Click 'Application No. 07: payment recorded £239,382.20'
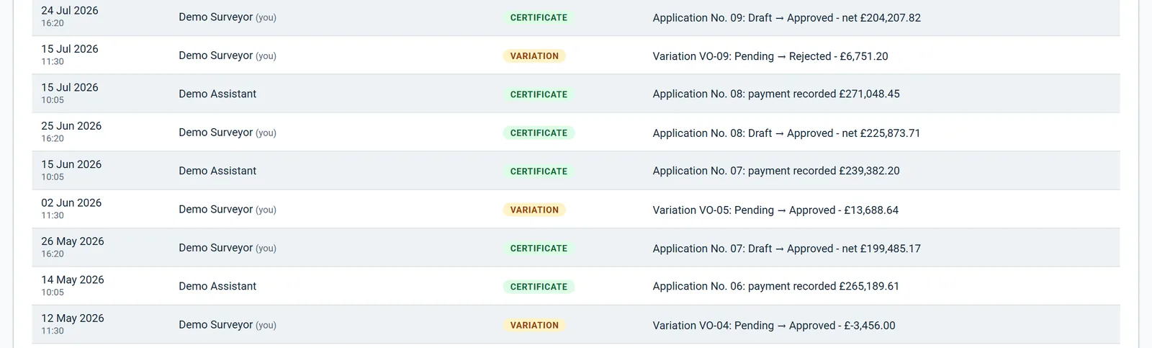This screenshot has height=348, width=1152. click(776, 171)
